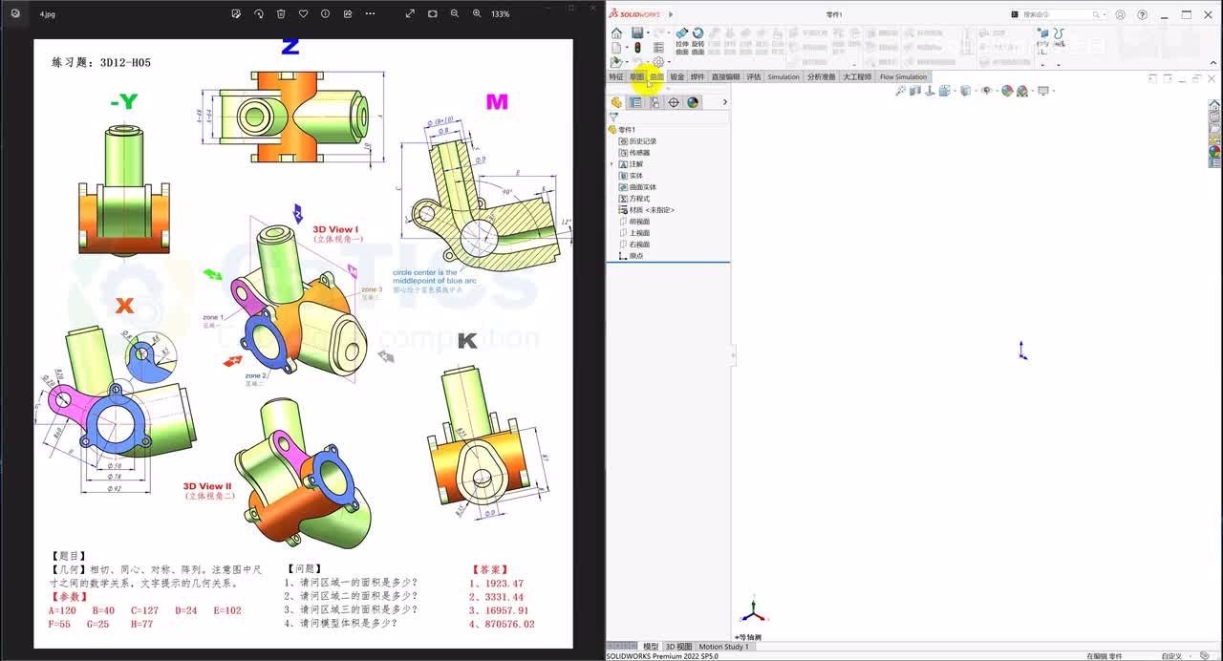This screenshot has height=661, width=1223.
Task: Zoom in the photo
Action: tap(477, 13)
